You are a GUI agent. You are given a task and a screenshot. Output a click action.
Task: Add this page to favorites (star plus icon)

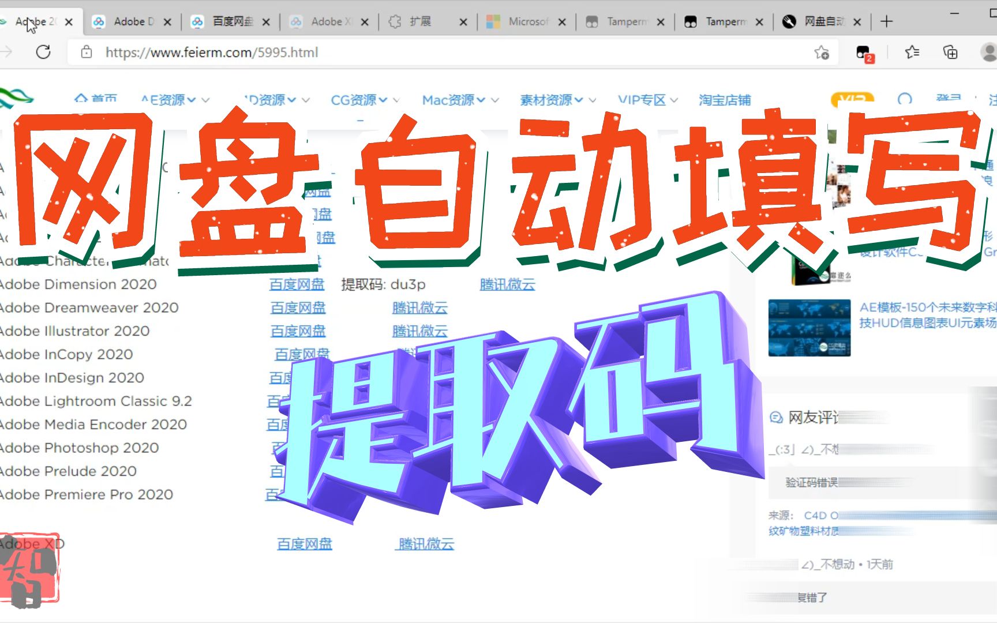(x=822, y=52)
